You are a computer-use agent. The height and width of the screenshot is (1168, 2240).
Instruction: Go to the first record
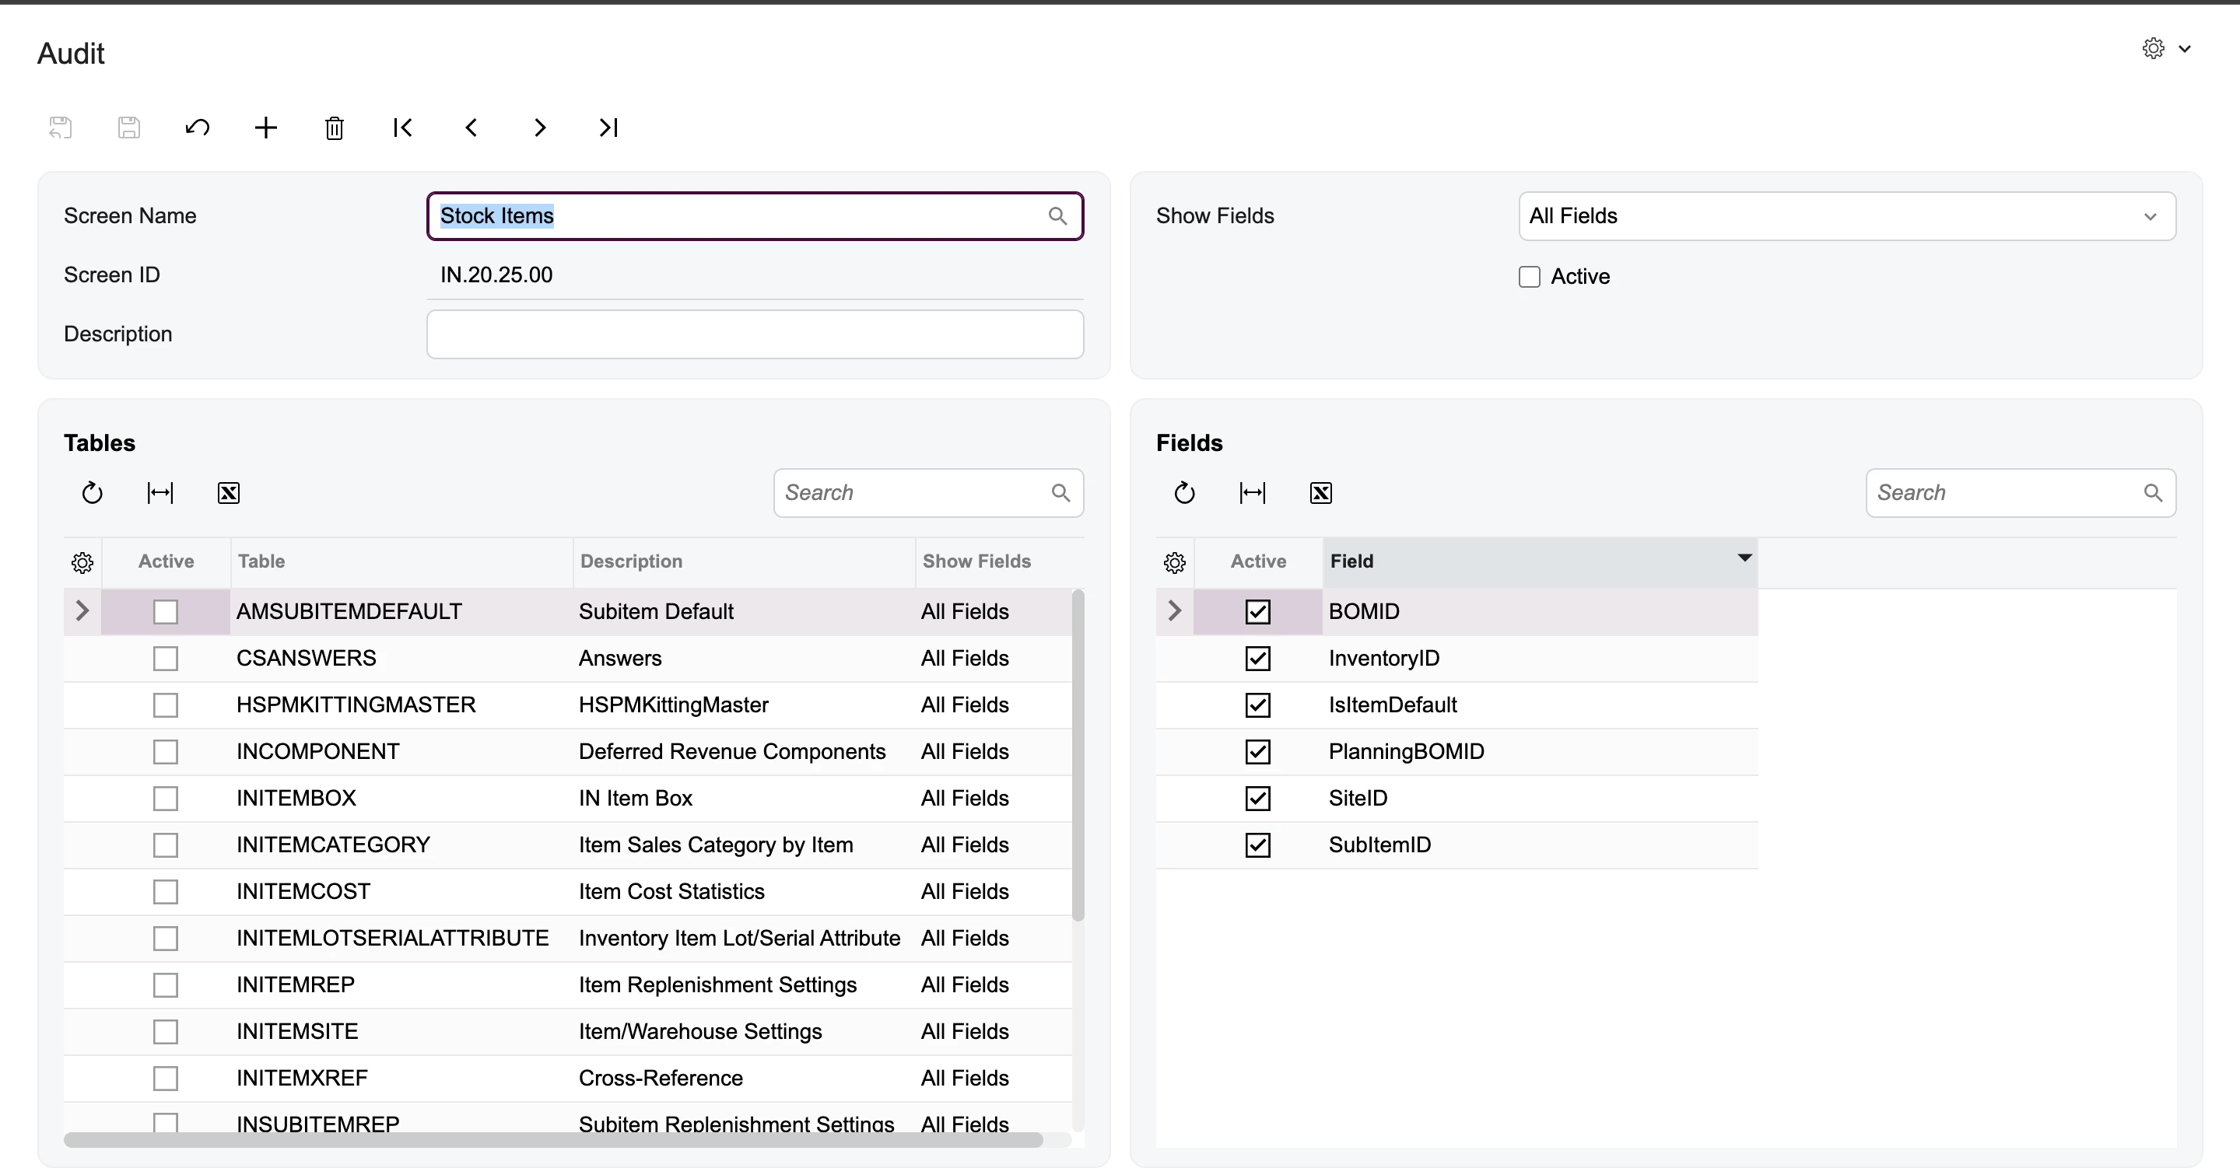pos(401,128)
